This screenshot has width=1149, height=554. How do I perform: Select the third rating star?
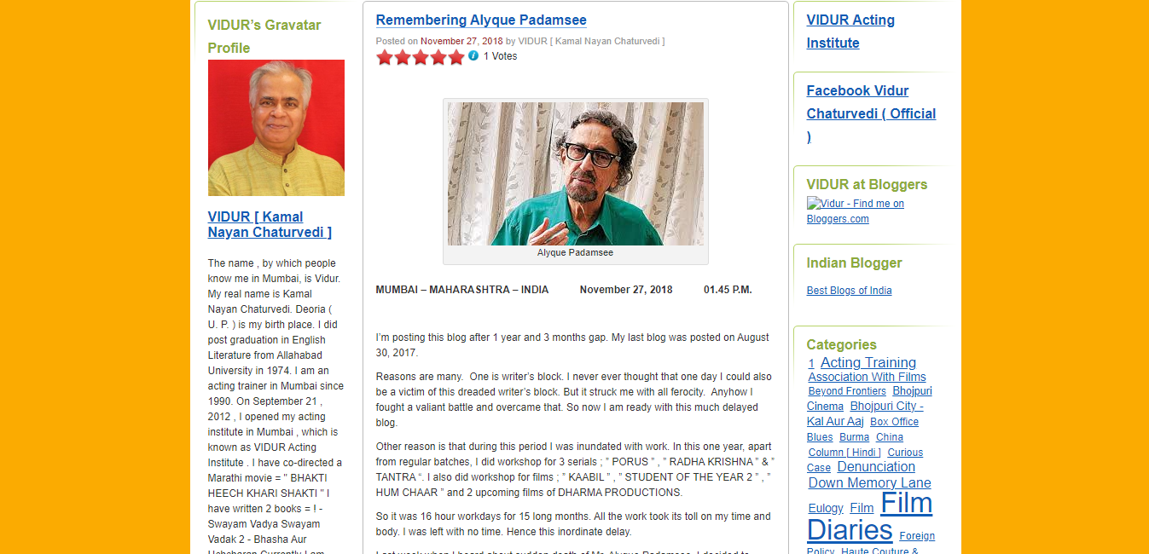421,57
